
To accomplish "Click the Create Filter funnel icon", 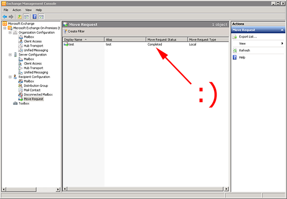I will click(x=65, y=32).
